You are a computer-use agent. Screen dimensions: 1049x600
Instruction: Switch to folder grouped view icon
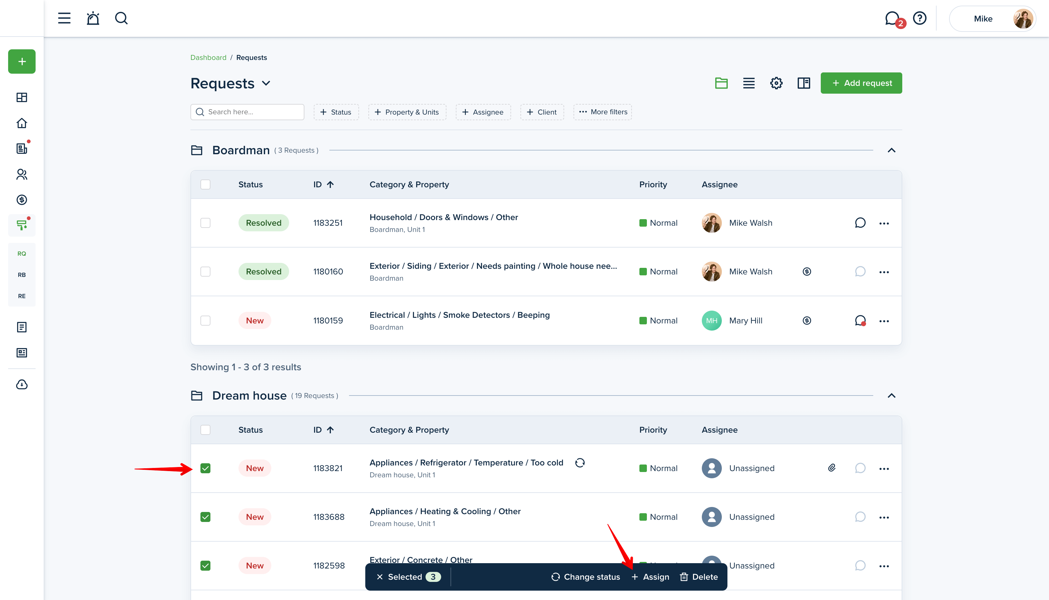721,83
